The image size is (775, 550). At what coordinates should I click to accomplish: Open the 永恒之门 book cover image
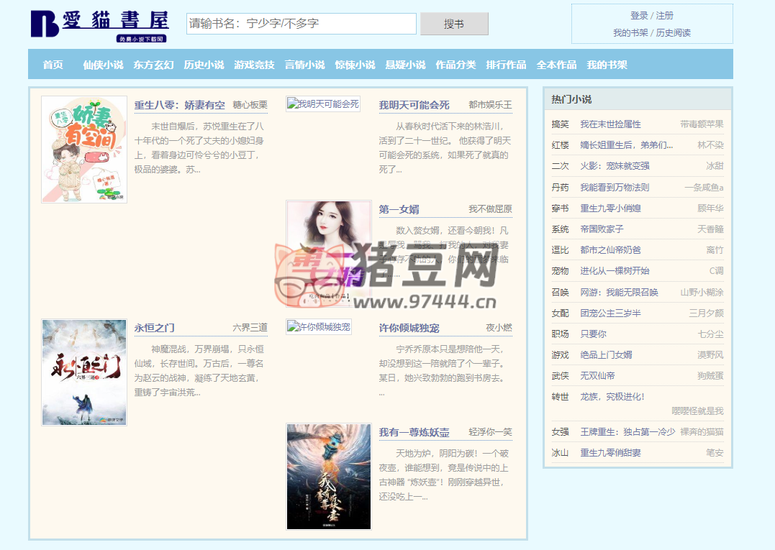[84, 372]
